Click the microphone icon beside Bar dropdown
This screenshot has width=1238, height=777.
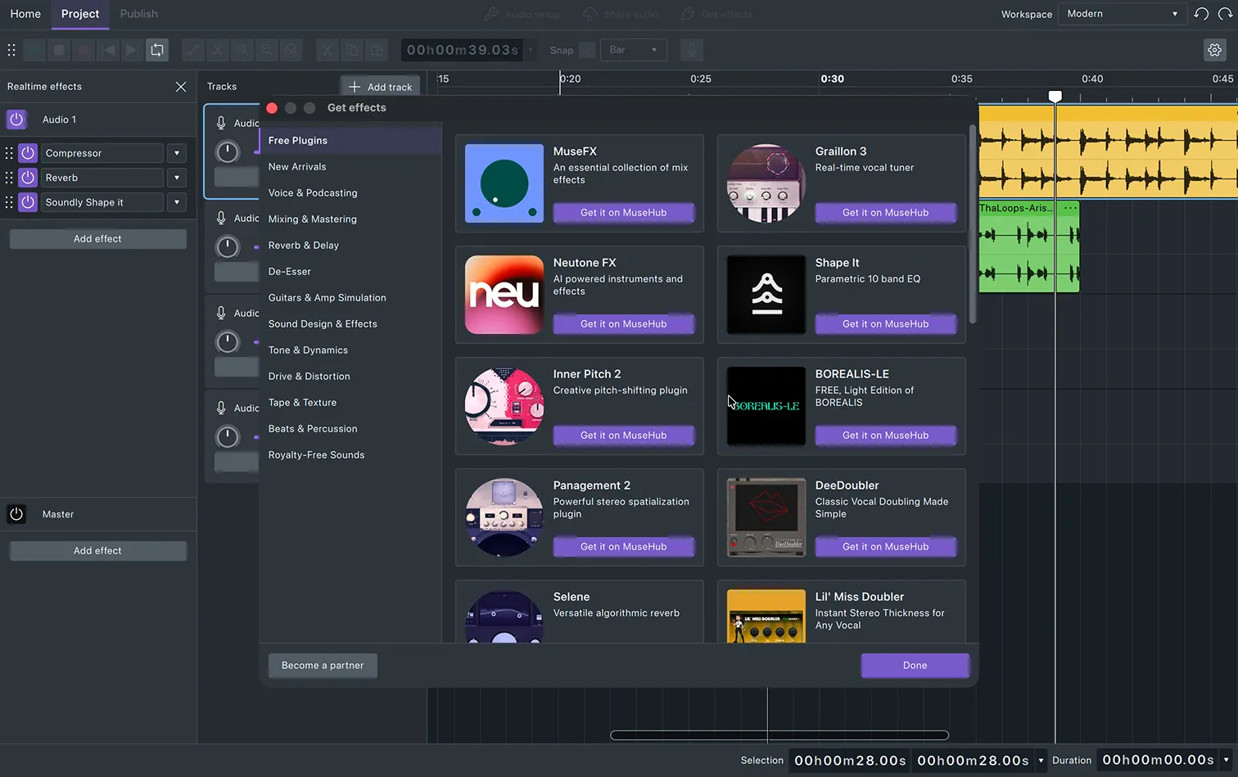point(691,50)
